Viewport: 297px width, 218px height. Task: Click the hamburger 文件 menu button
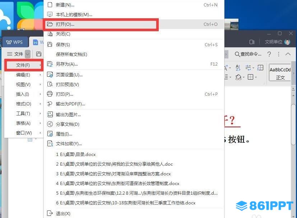pyautogui.click(x=15, y=54)
